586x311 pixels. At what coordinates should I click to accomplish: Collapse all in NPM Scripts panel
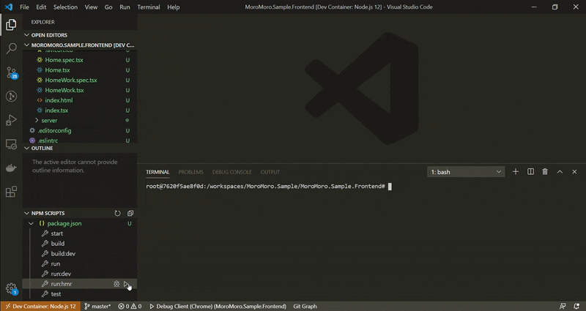coord(130,213)
